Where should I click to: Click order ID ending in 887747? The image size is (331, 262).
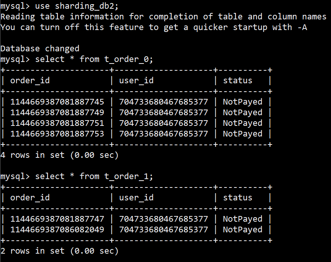point(57,219)
